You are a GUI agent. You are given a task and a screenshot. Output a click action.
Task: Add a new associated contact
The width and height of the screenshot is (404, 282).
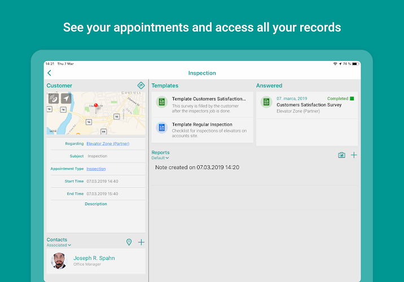pos(141,242)
